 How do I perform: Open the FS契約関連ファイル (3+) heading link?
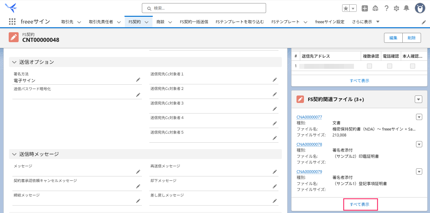tap(336, 99)
